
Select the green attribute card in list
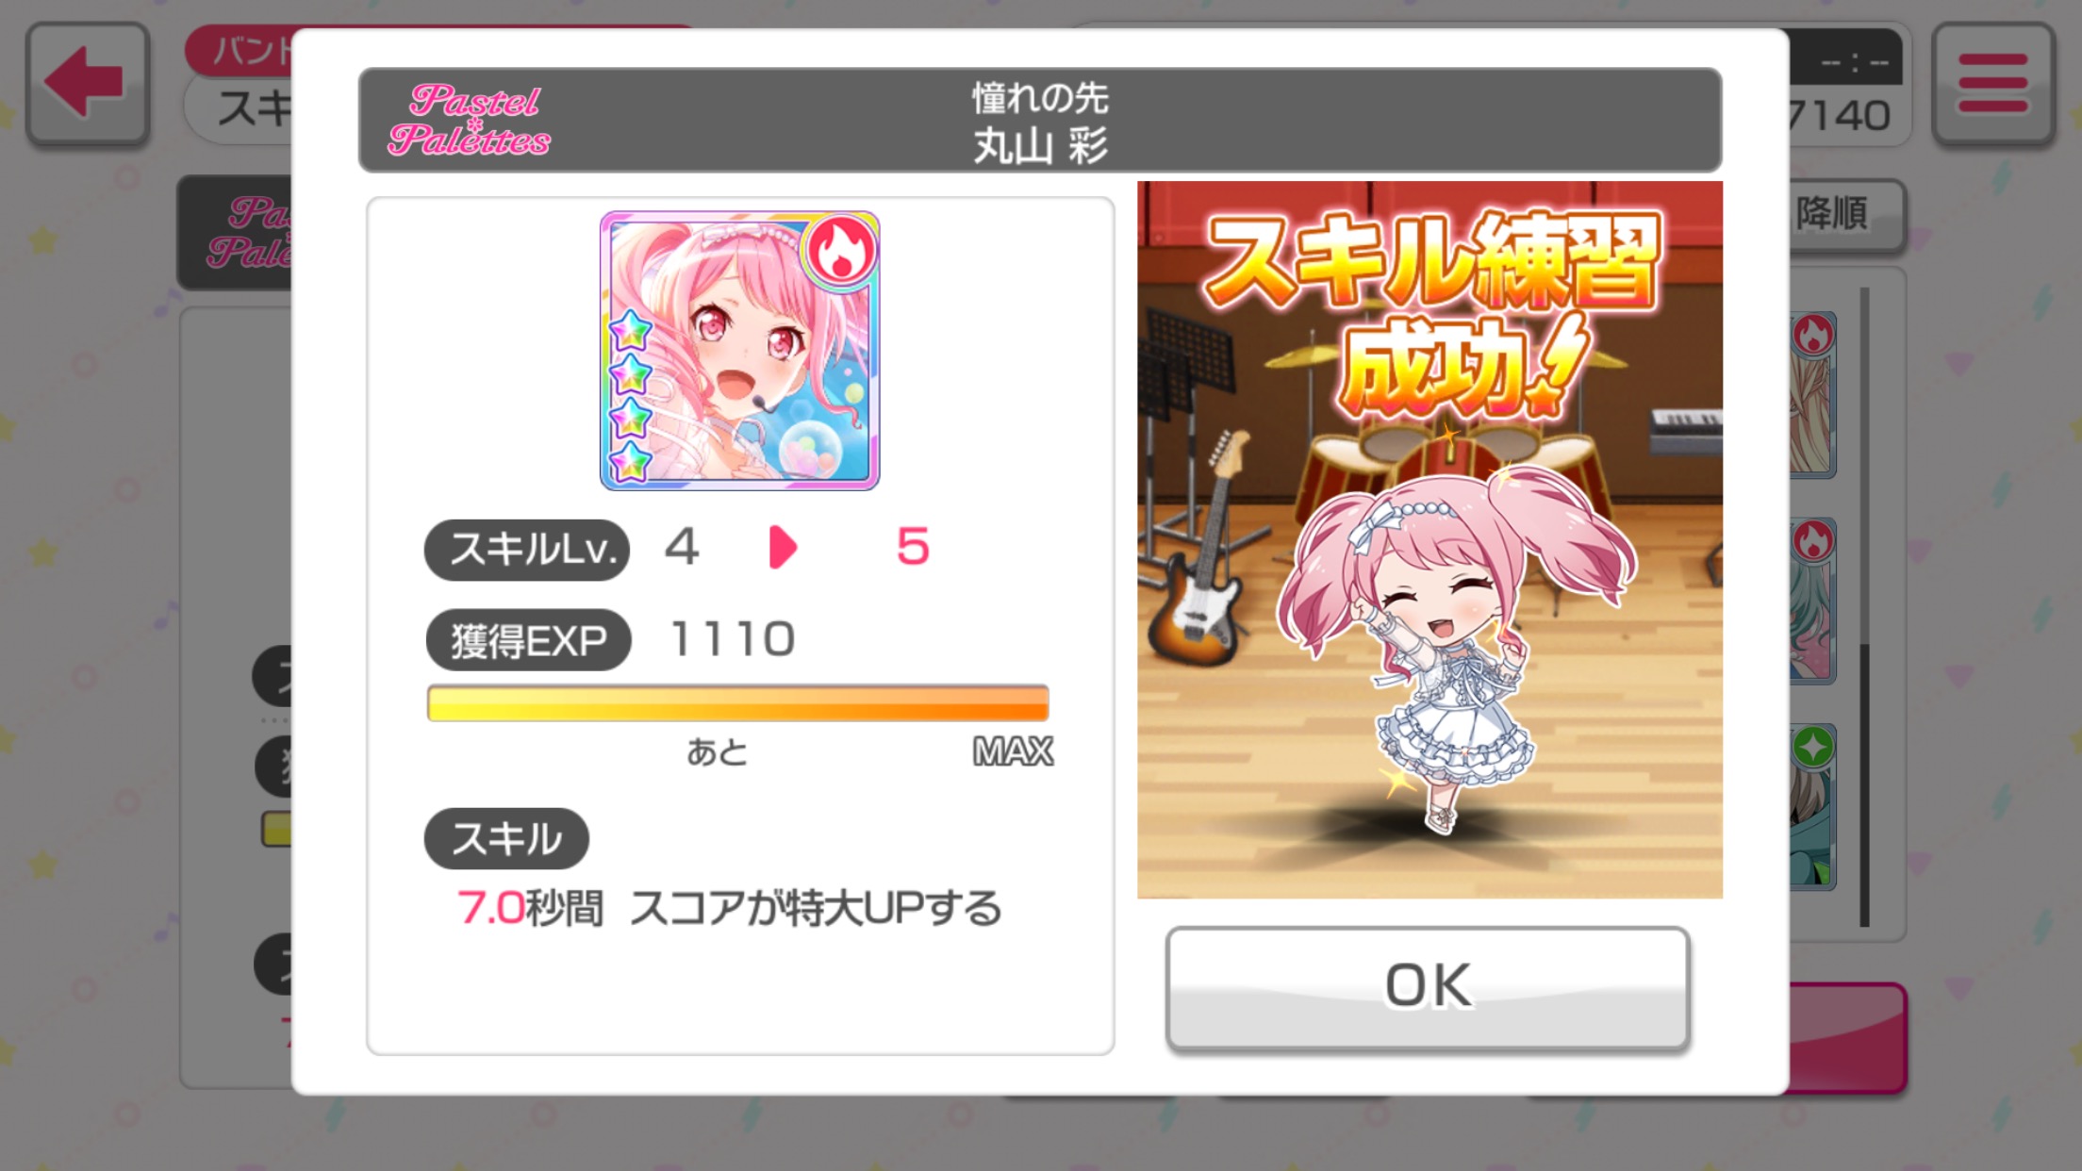(x=1812, y=806)
